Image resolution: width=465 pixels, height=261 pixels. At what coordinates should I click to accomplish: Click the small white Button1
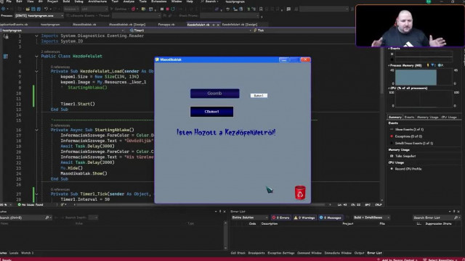(259, 96)
